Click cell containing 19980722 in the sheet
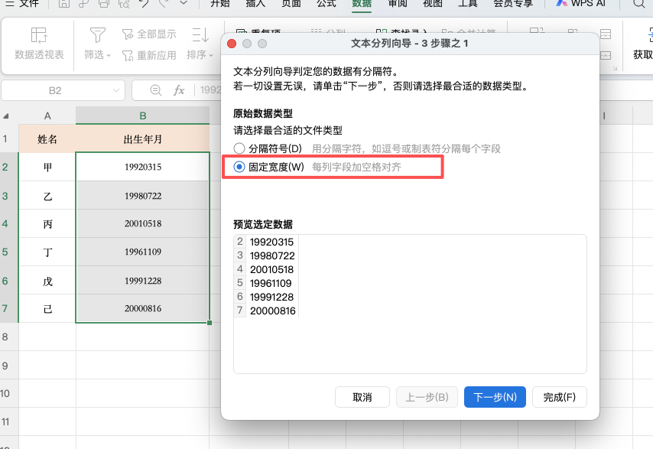653x449 pixels. pos(143,196)
